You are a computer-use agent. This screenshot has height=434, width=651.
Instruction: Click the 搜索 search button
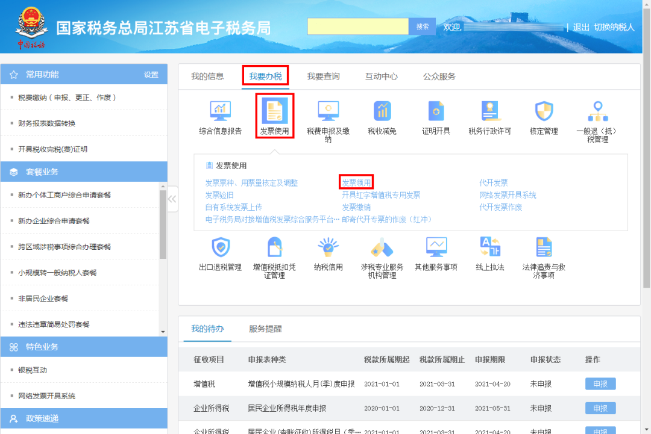(422, 26)
